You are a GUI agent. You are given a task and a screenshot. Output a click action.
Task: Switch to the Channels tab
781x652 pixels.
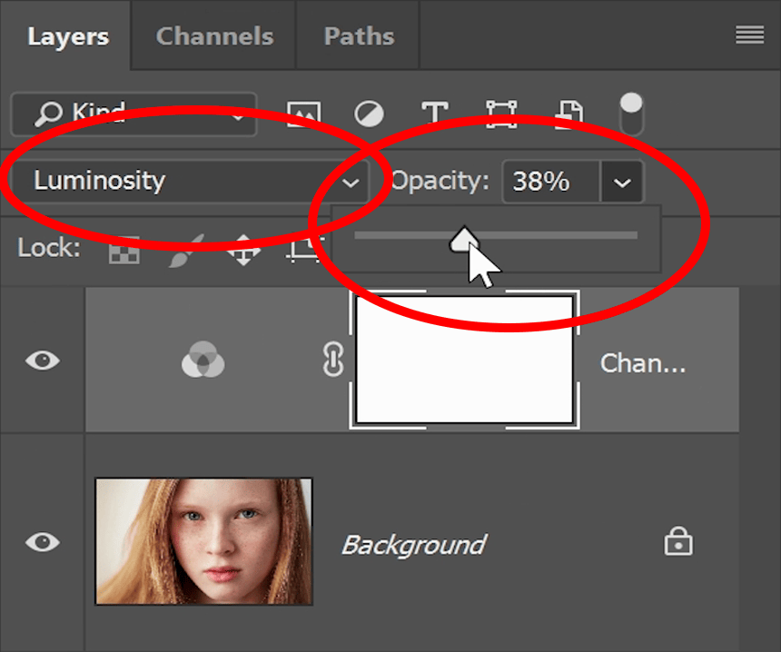(214, 36)
